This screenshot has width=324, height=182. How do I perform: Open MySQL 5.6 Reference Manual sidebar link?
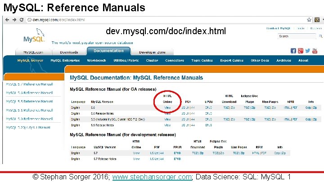(29, 93)
